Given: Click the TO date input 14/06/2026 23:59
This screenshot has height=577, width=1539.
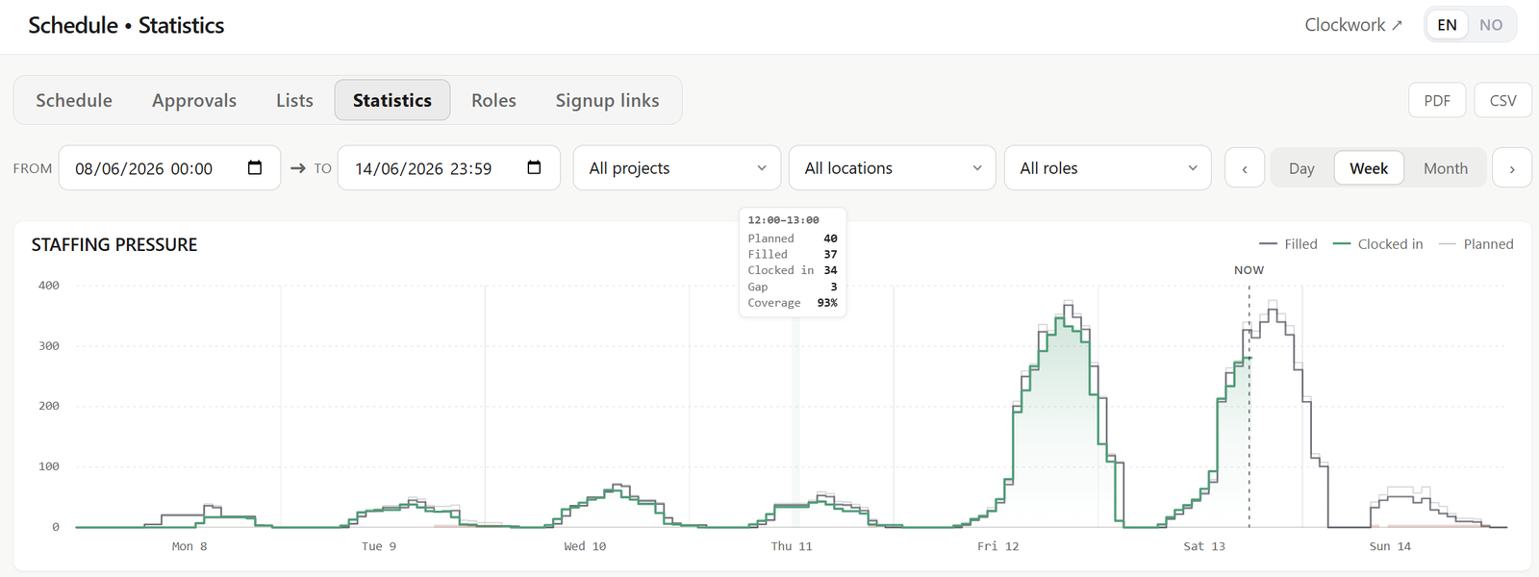Looking at the screenshot, I should pos(449,168).
